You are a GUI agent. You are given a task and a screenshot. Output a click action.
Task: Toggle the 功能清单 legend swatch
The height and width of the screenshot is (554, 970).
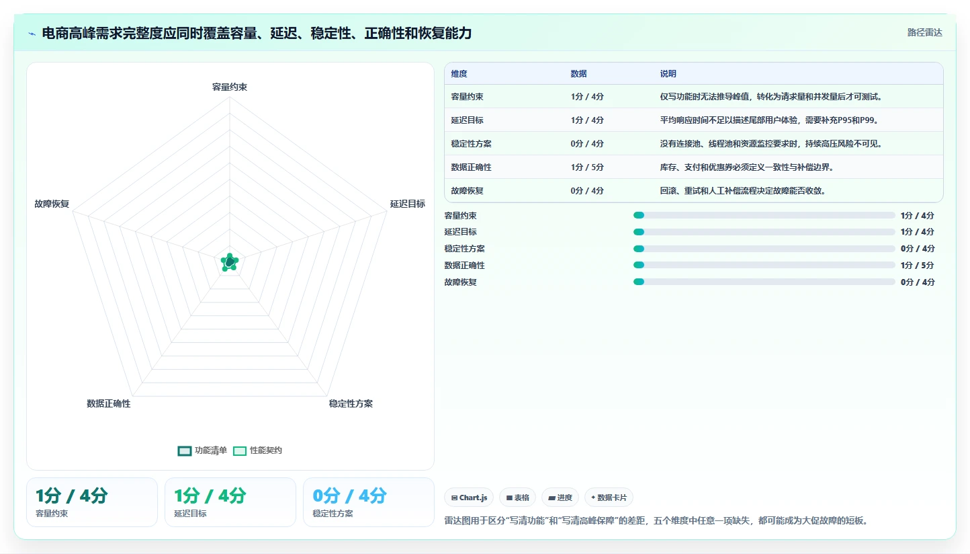[185, 450]
